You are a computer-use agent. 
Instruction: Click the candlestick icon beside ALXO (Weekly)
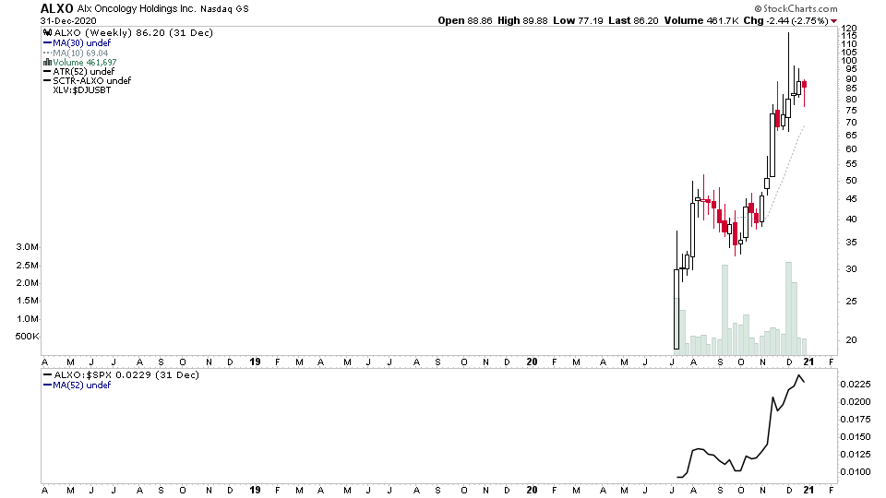coord(48,33)
